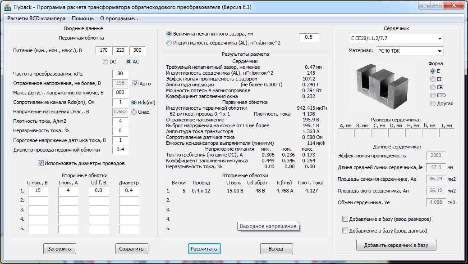Click the Неразрывность тока input field
468x264 pixels.
coord(120,131)
